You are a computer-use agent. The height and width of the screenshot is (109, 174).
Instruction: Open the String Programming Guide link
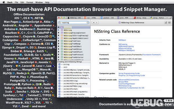click(x=129, y=74)
